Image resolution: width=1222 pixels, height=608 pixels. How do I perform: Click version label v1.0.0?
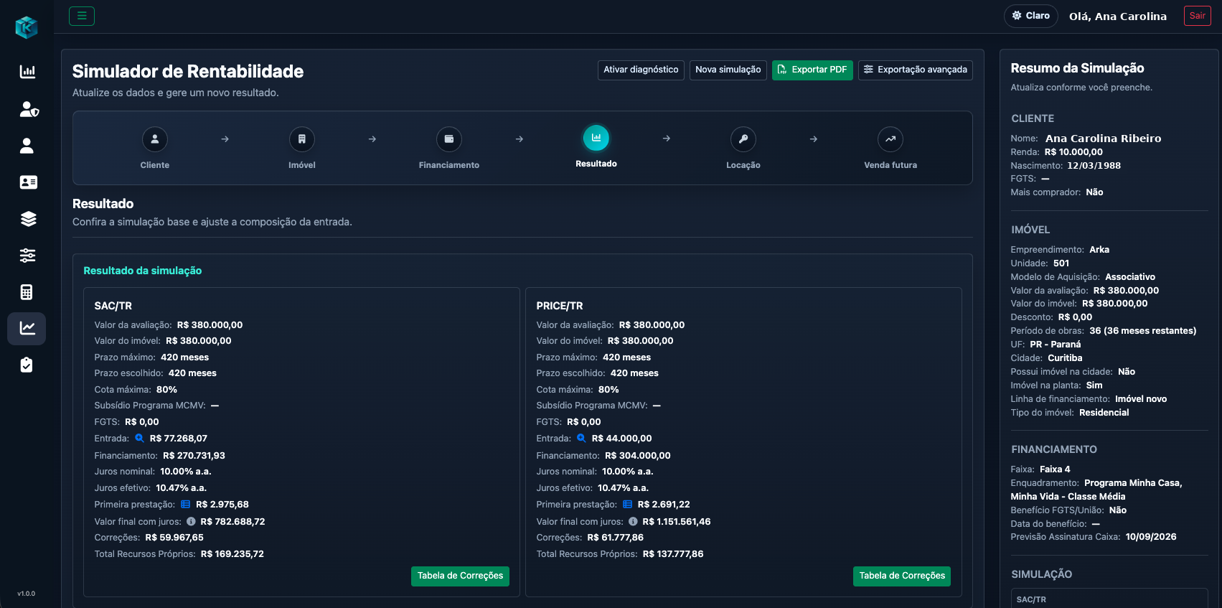(x=27, y=594)
